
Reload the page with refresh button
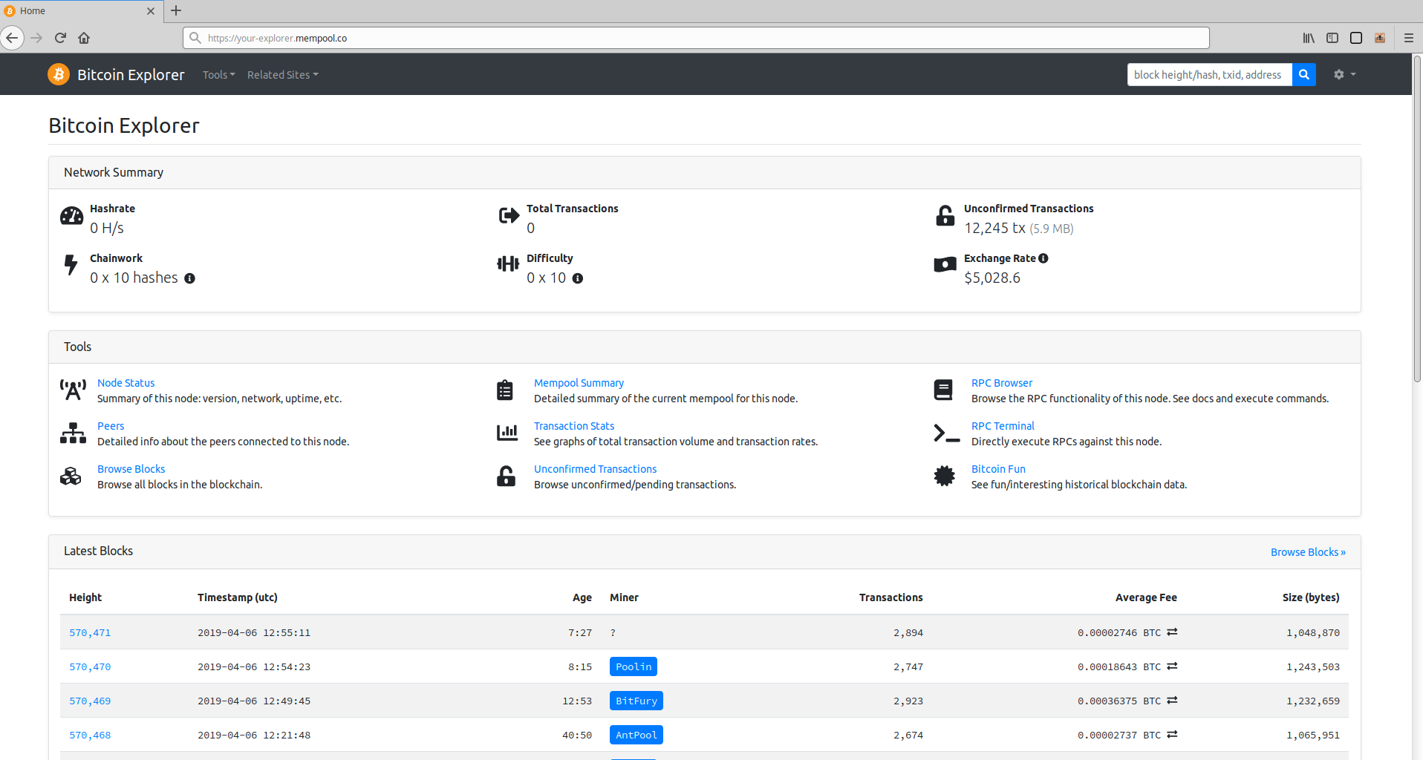[x=61, y=38]
